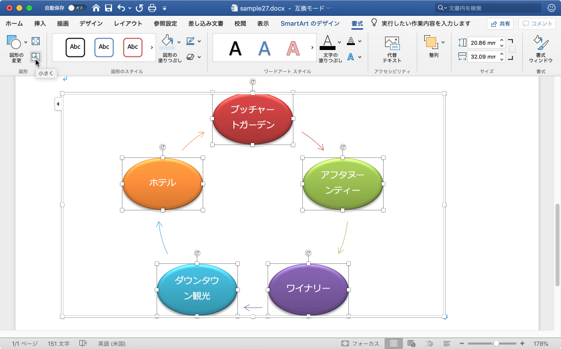This screenshot has height=349, width=561.
Task: Click the Tell Me lightbulb search field
Action: 421,24
